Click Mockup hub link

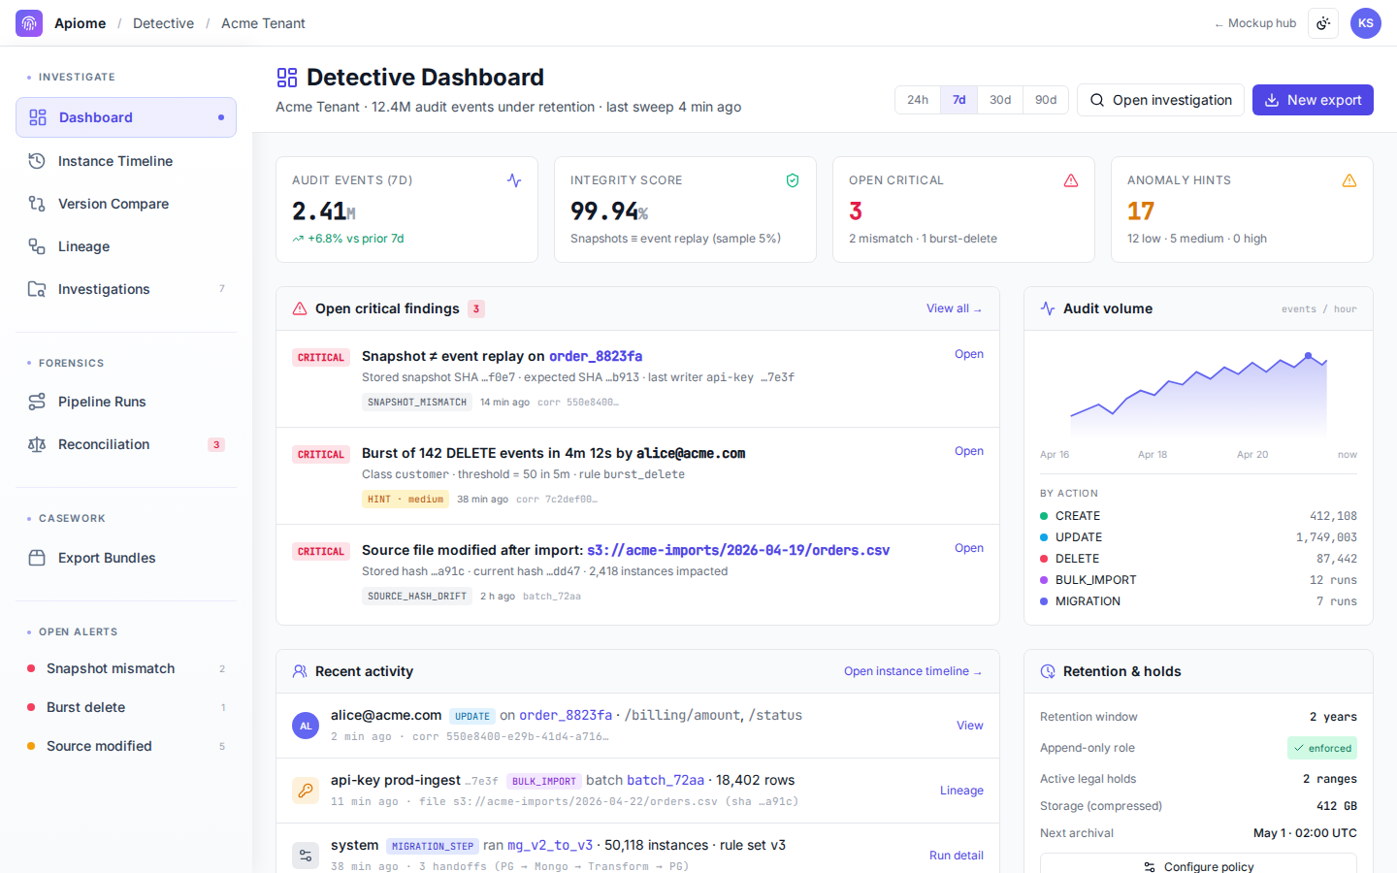1255,23
